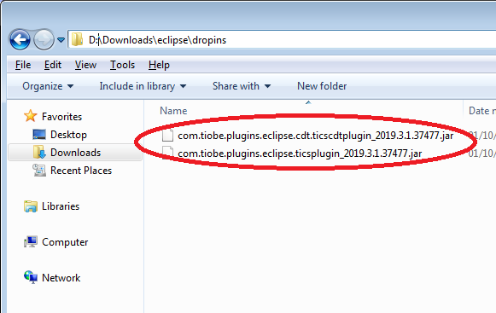Screen dimensions: 496x313
Task: Expand the Share with dropdown
Action: tap(242, 86)
